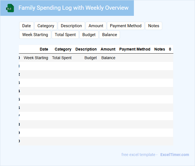
Task: Choose the Amount tag button
Action: coord(96,26)
